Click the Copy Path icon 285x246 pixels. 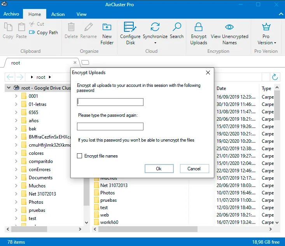pos(32,32)
